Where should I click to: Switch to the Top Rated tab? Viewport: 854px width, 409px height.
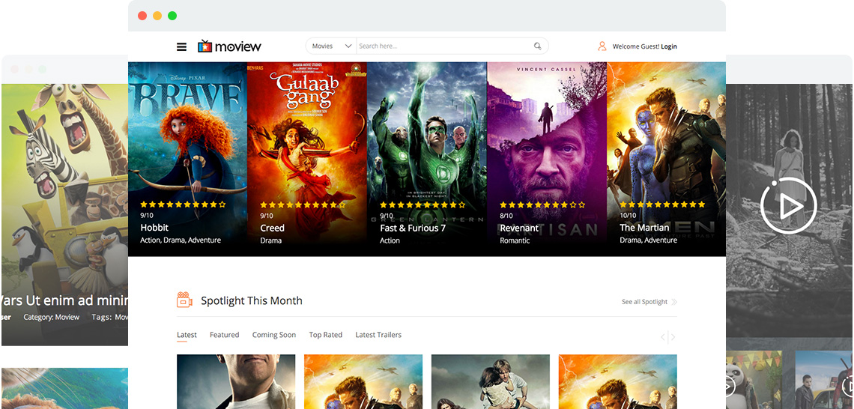pos(326,335)
